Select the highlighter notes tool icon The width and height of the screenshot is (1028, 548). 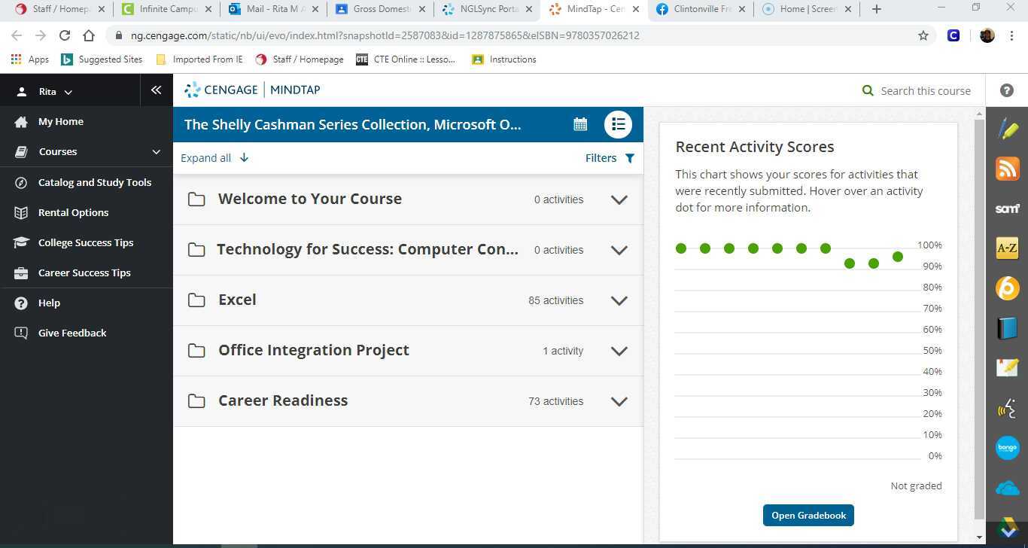(1007, 129)
